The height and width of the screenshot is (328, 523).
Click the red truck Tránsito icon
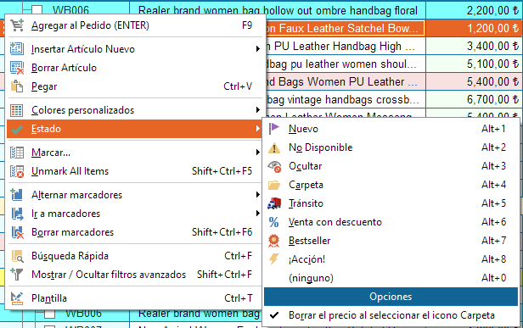coord(274,203)
